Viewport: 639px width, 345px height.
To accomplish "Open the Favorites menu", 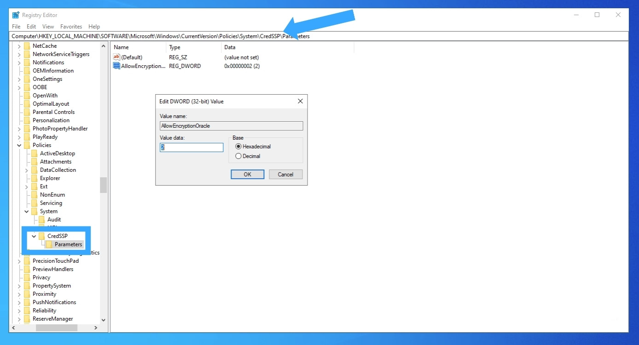I will point(71,27).
